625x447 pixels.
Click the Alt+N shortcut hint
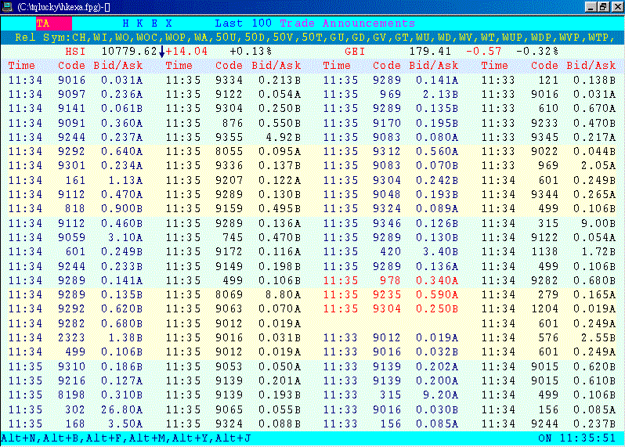[x=19, y=438]
